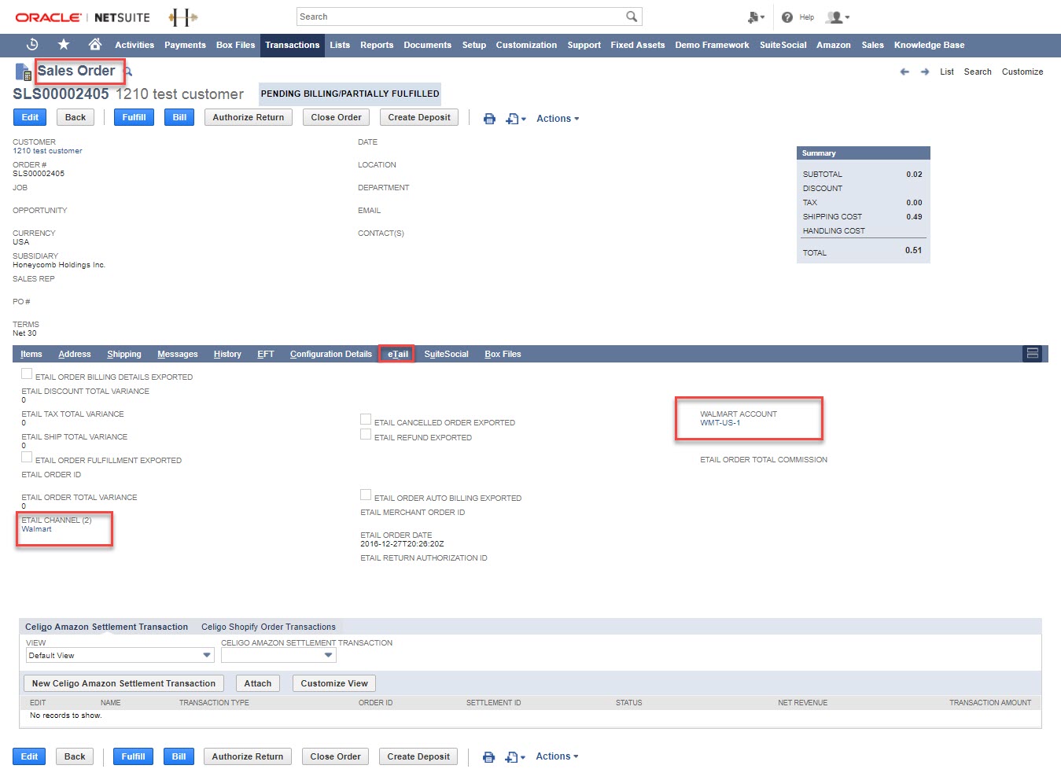Open the Recent Records clock icon

[32, 45]
